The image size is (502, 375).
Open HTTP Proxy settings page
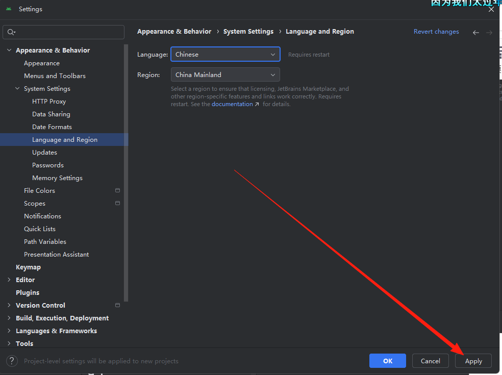point(49,102)
